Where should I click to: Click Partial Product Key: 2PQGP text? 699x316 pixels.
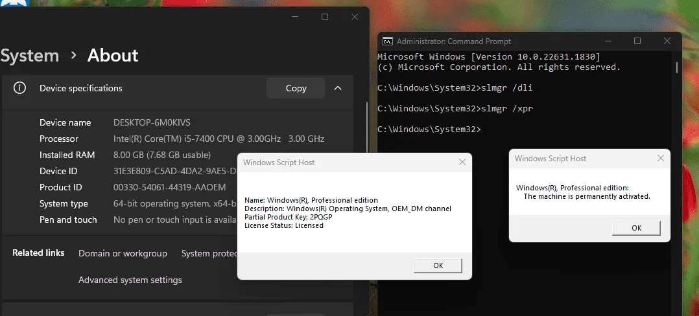289,217
